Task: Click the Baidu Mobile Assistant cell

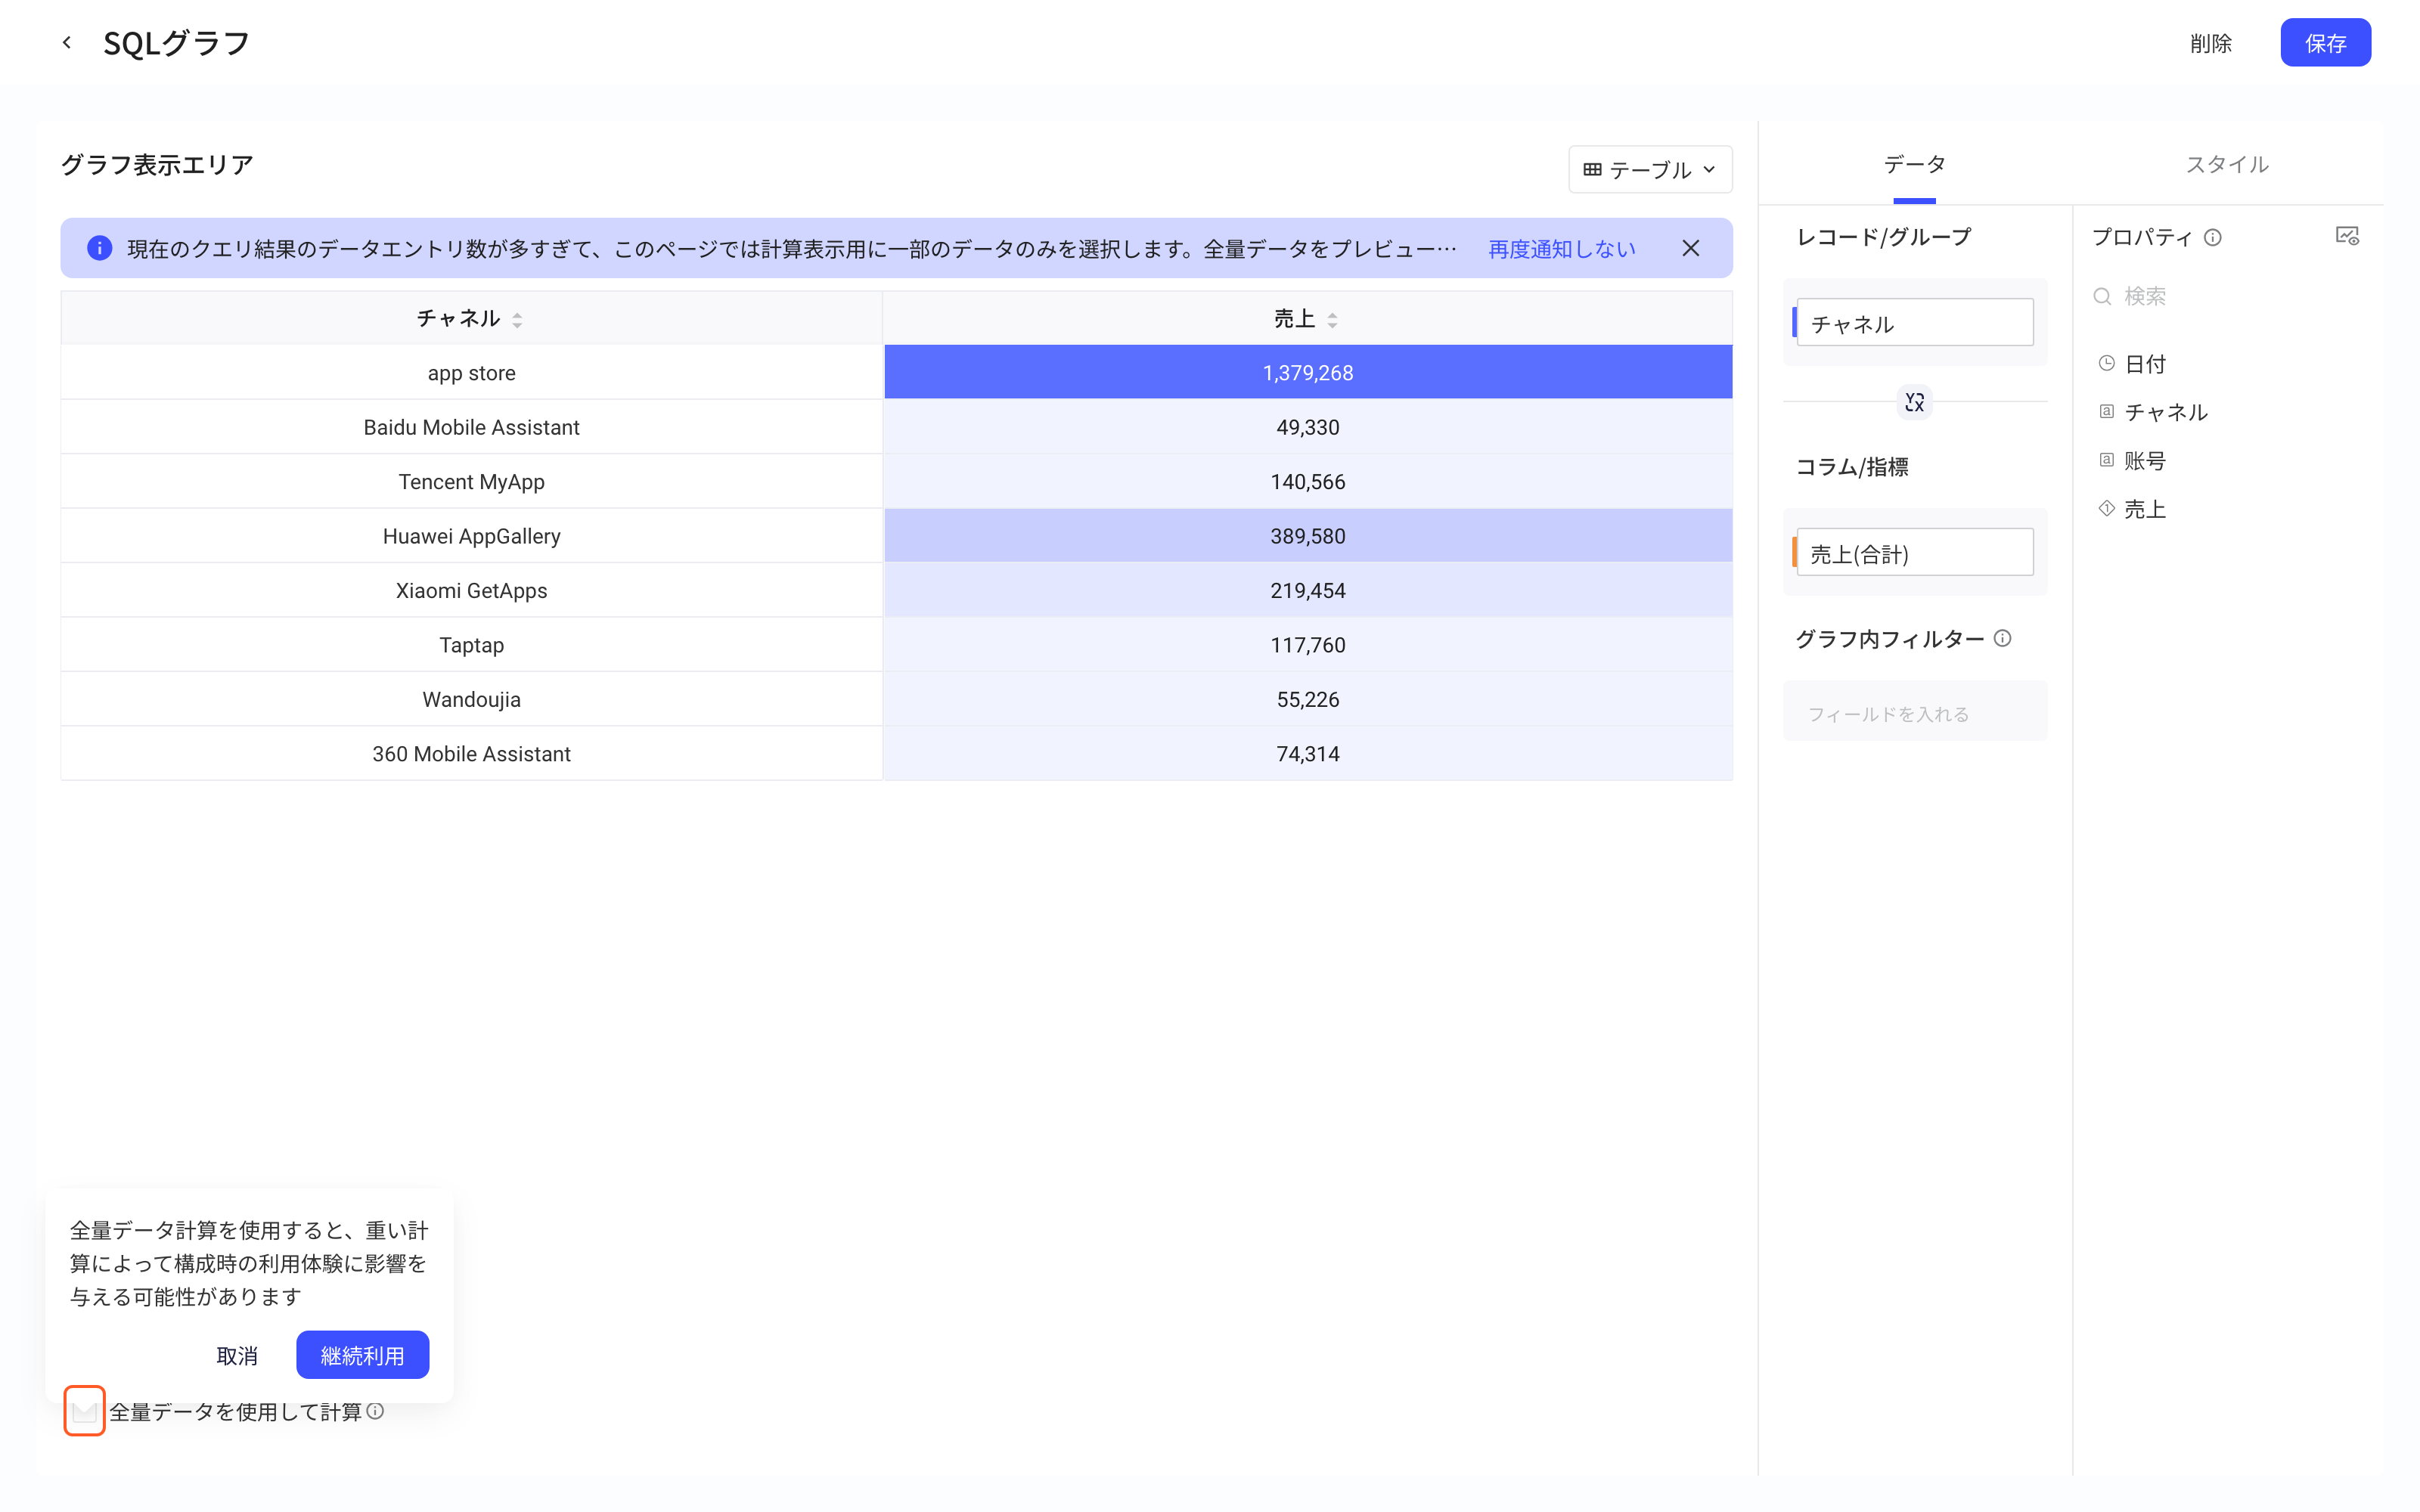Action: point(472,427)
